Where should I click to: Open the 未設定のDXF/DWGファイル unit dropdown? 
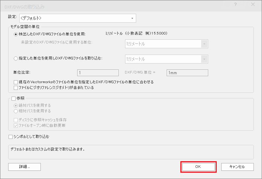tap(166, 44)
